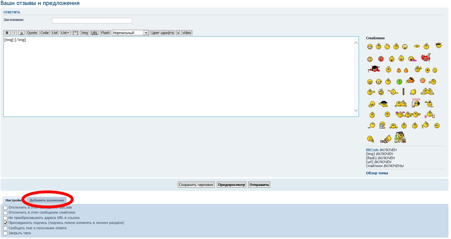Add the orange exclamation mark smiley
Image resolution: width=451 pixels, height=239 pixels.
399,70
